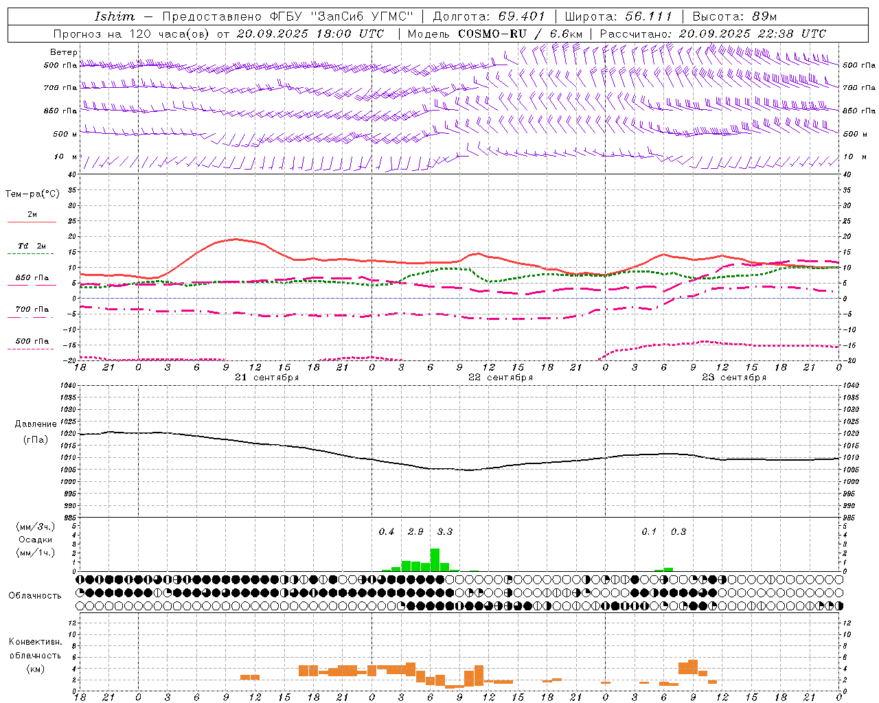Select the ФГБУ "ЗапСиб УГМС" provider text
The width and height of the screenshot is (879, 703).
click(x=343, y=16)
